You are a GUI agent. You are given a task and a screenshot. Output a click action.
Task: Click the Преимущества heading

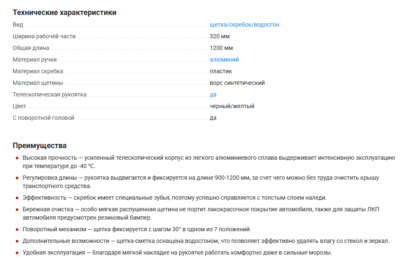click(39, 146)
